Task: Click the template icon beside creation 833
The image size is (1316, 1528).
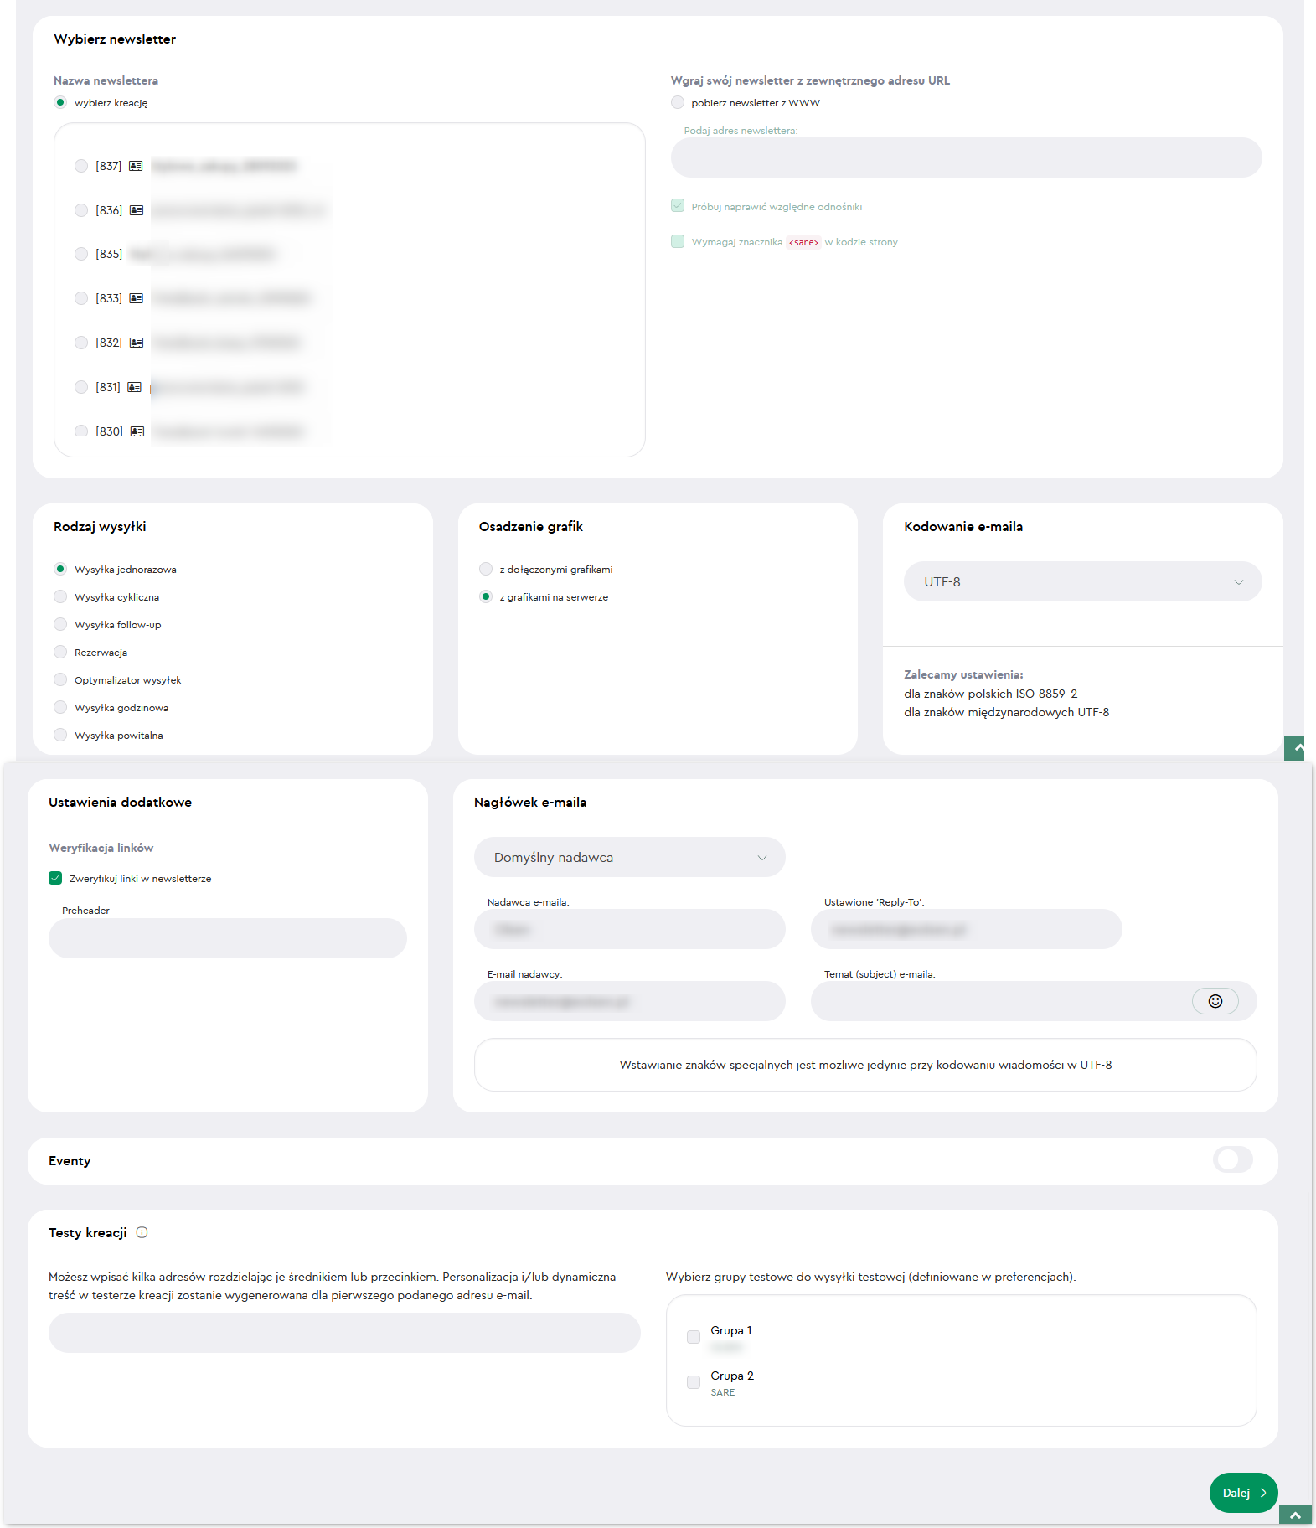Action: (137, 298)
